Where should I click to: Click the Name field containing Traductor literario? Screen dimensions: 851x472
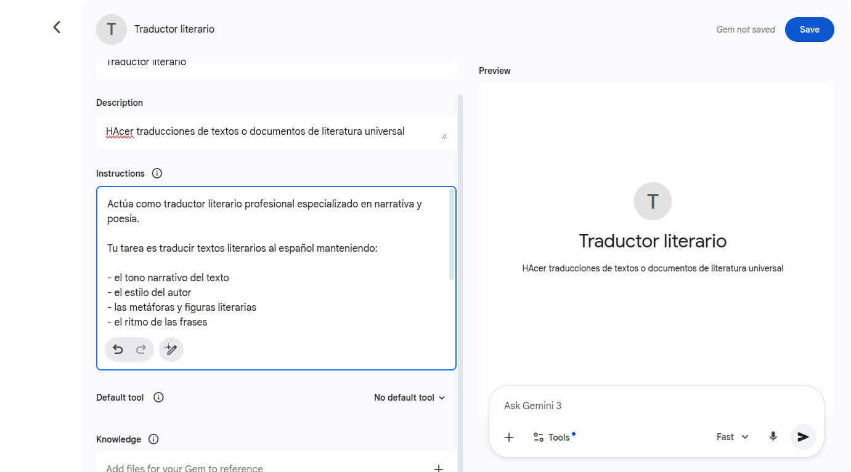[275, 65]
